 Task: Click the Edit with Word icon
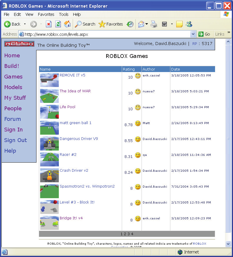pos(164,24)
